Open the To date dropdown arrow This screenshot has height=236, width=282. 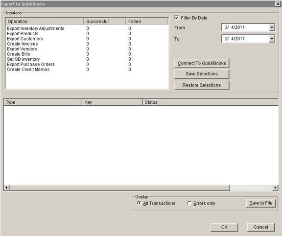[x=272, y=39]
